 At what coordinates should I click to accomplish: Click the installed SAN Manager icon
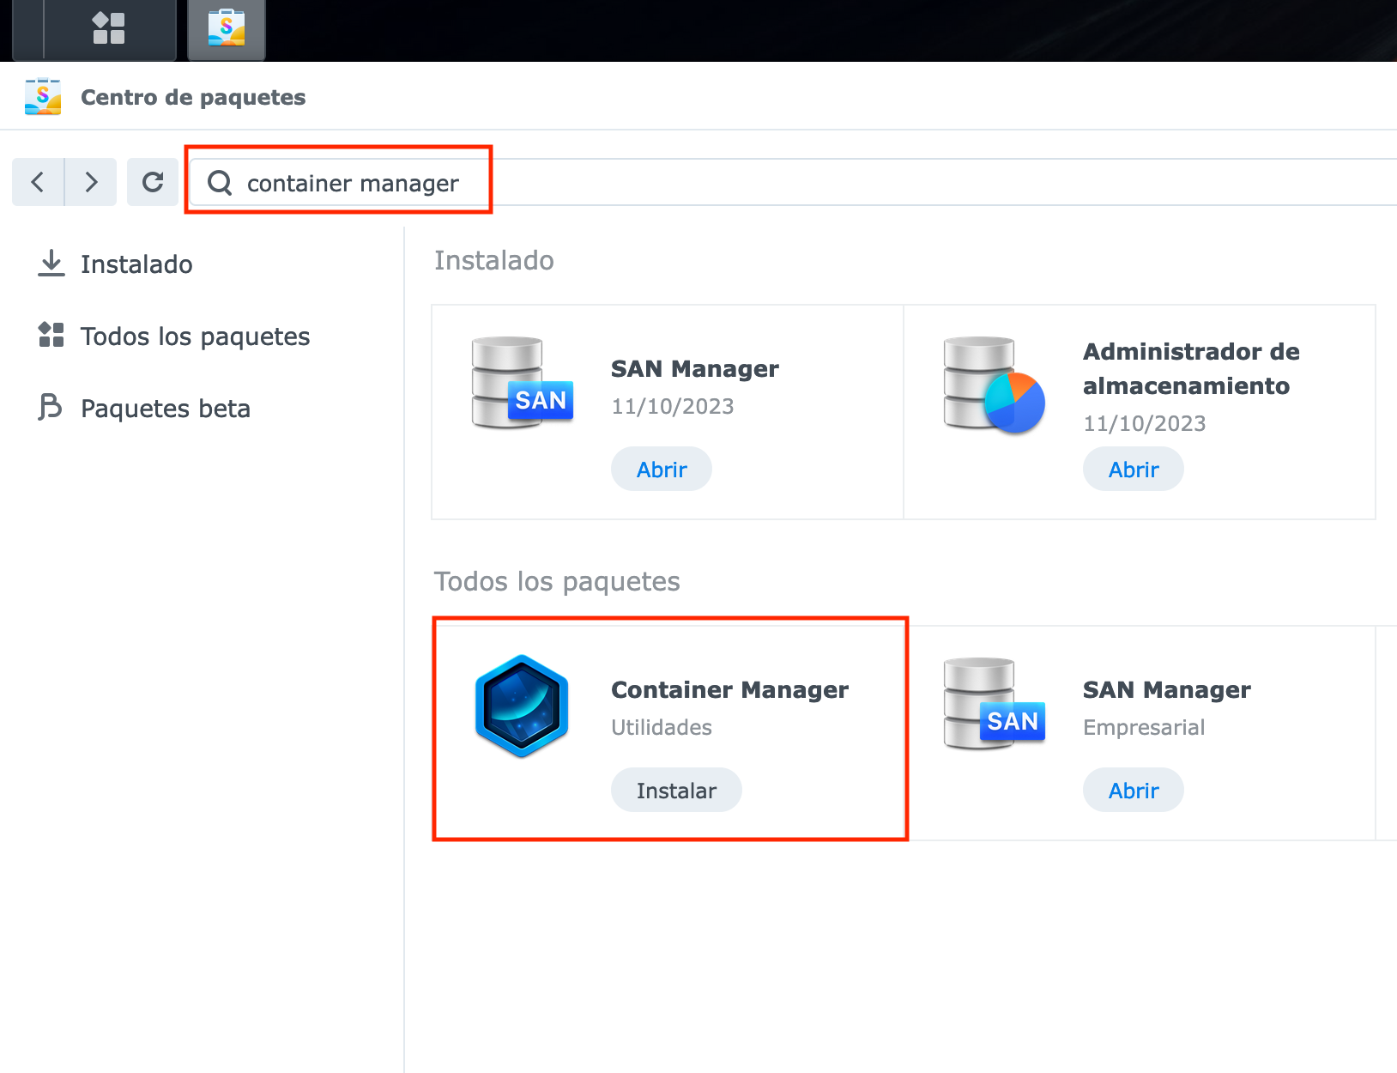[522, 383]
